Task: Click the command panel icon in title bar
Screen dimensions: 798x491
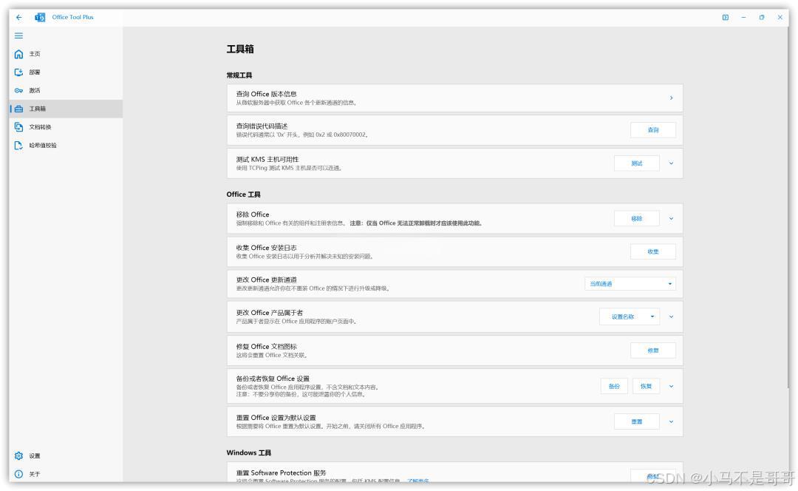Action: tap(726, 17)
